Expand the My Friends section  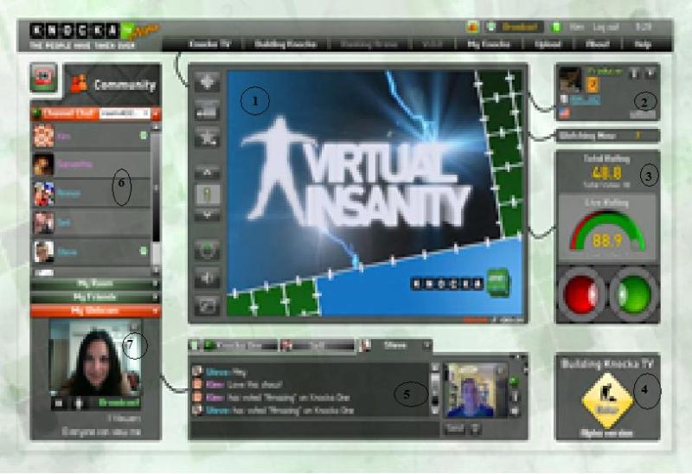[95, 297]
